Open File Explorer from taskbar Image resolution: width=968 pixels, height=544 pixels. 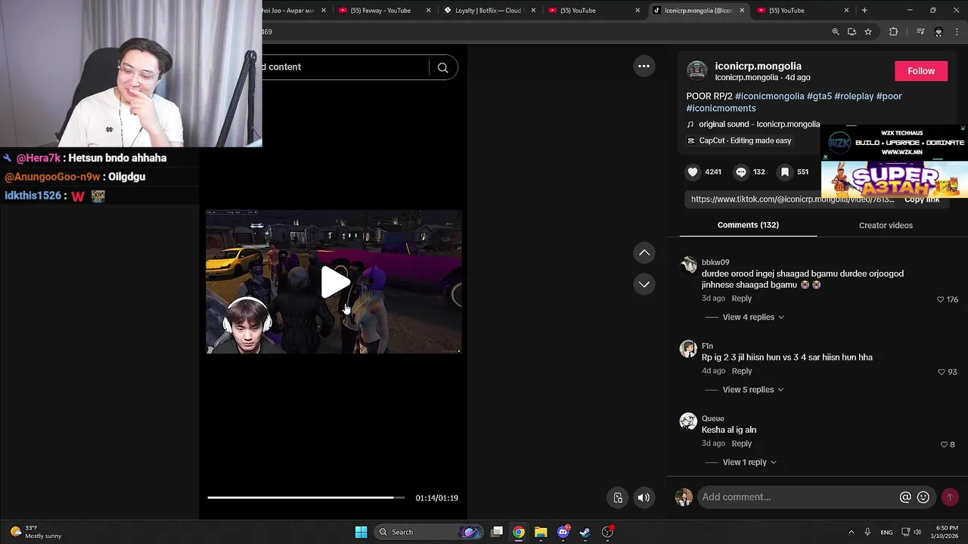point(541,532)
